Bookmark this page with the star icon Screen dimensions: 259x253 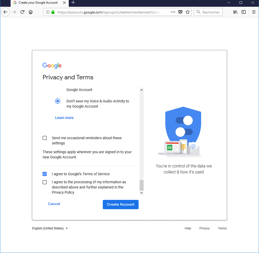coord(187,12)
